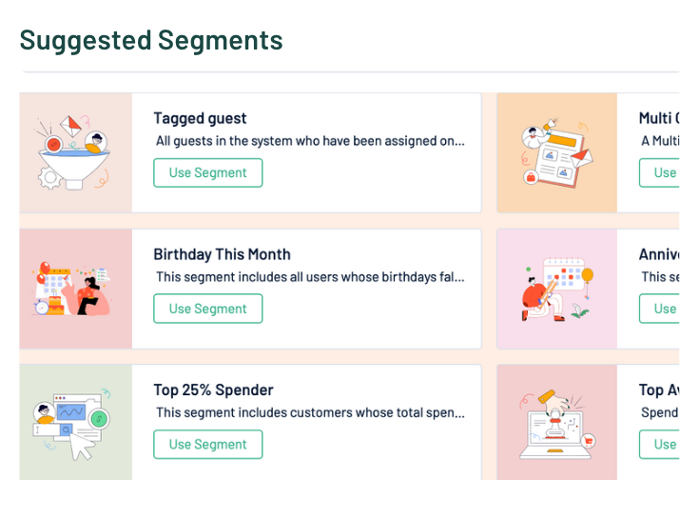Select the partially visible Anniversary card title
Image resolution: width=680 pixels, height=519 pixels.
tap(660, 254)
